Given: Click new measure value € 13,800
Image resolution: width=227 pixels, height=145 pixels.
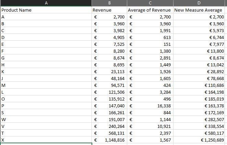Looking at the screenshot, I should point(199,51).
